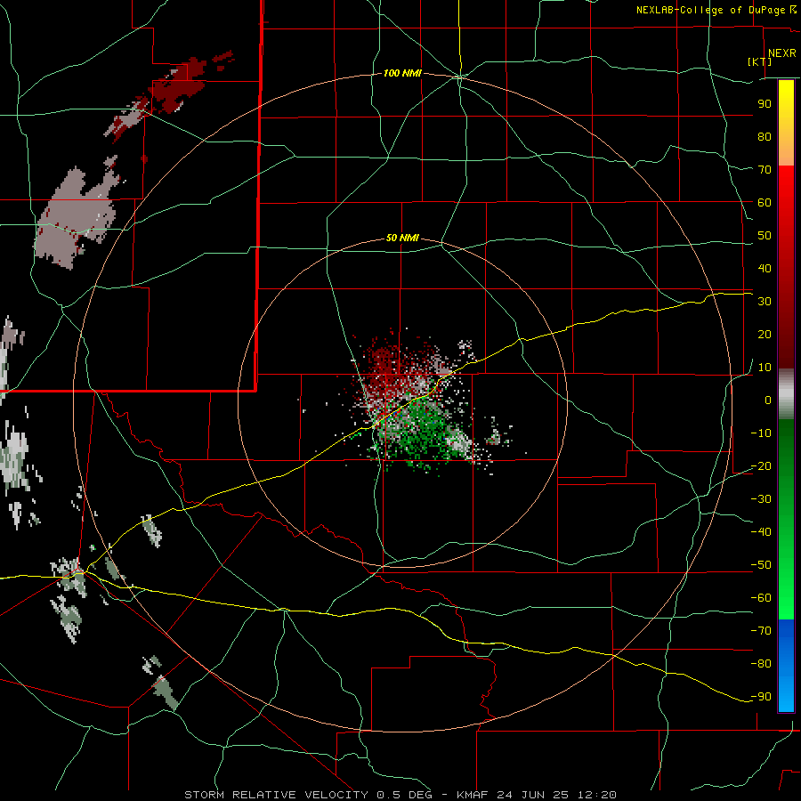Select the -50 value on velocity scale
Screen dimensions: 801x801
point(761,565)
